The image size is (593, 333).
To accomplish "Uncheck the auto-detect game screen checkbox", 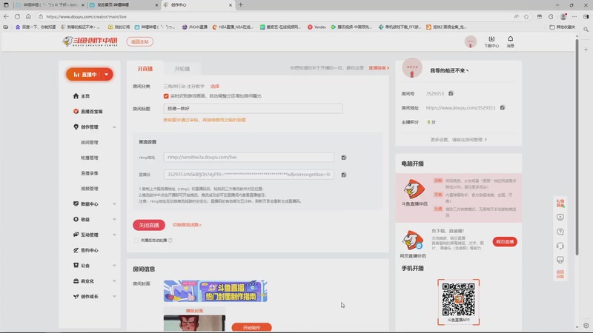I will pos(166,96).
